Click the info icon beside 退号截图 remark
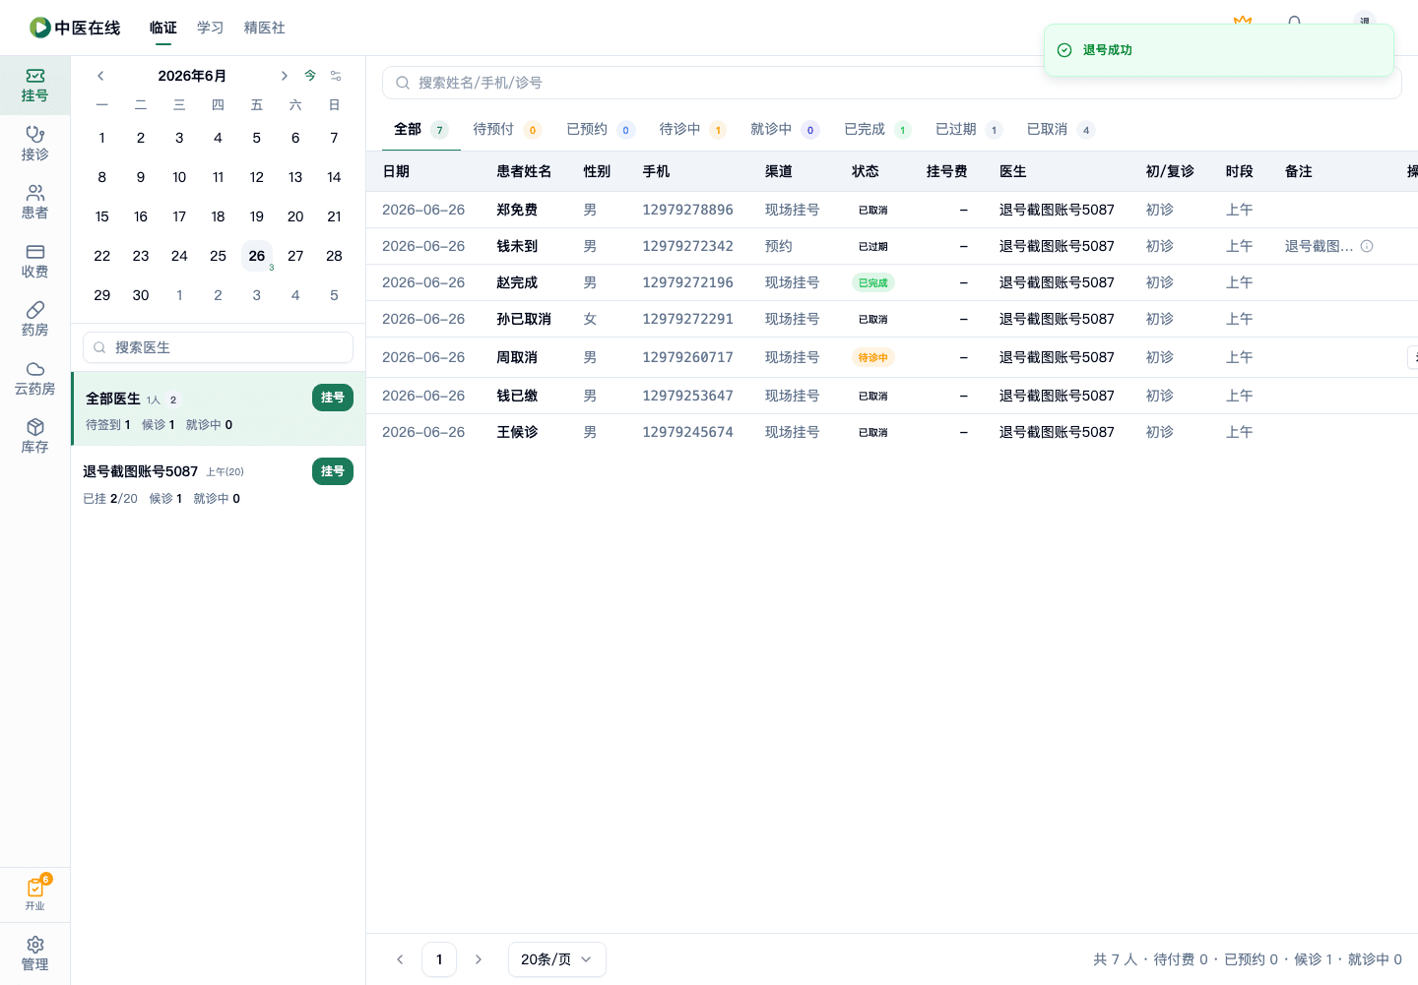Screen dimensions: 1418x985 [1367, 246]
